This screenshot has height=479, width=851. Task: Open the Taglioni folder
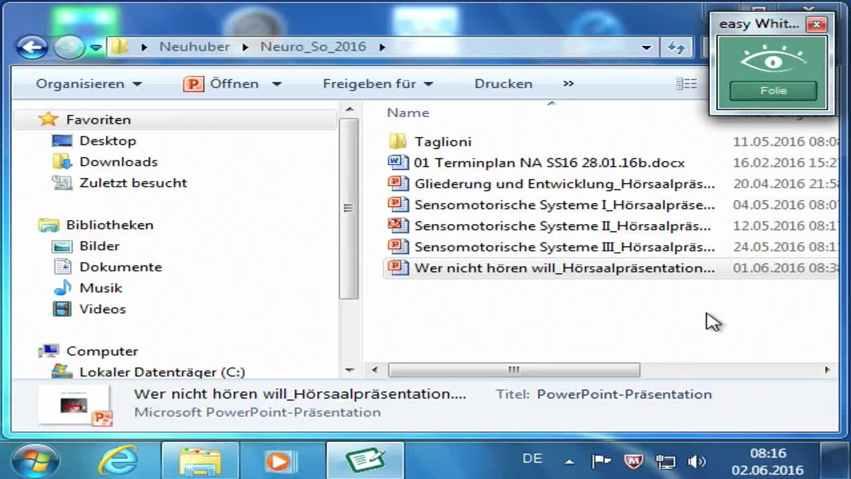click(x=442, y=141)
